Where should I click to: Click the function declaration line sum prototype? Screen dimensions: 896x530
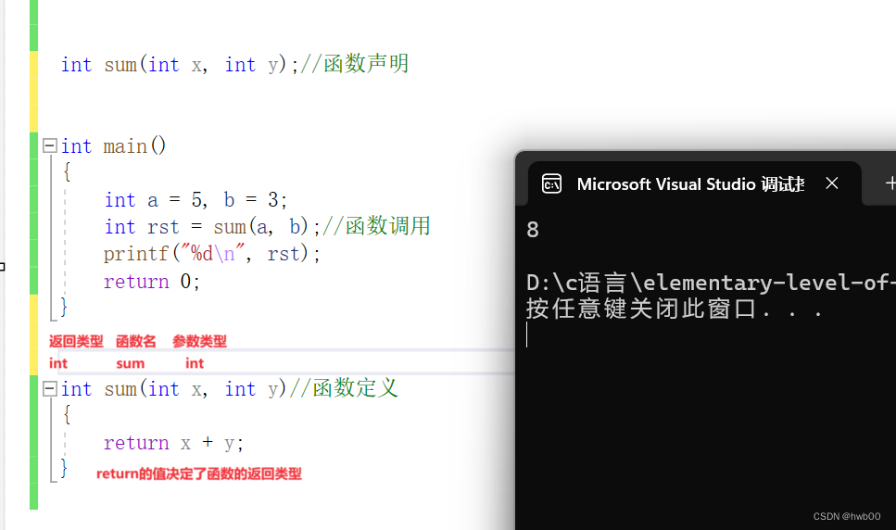[x=234, y=64]
